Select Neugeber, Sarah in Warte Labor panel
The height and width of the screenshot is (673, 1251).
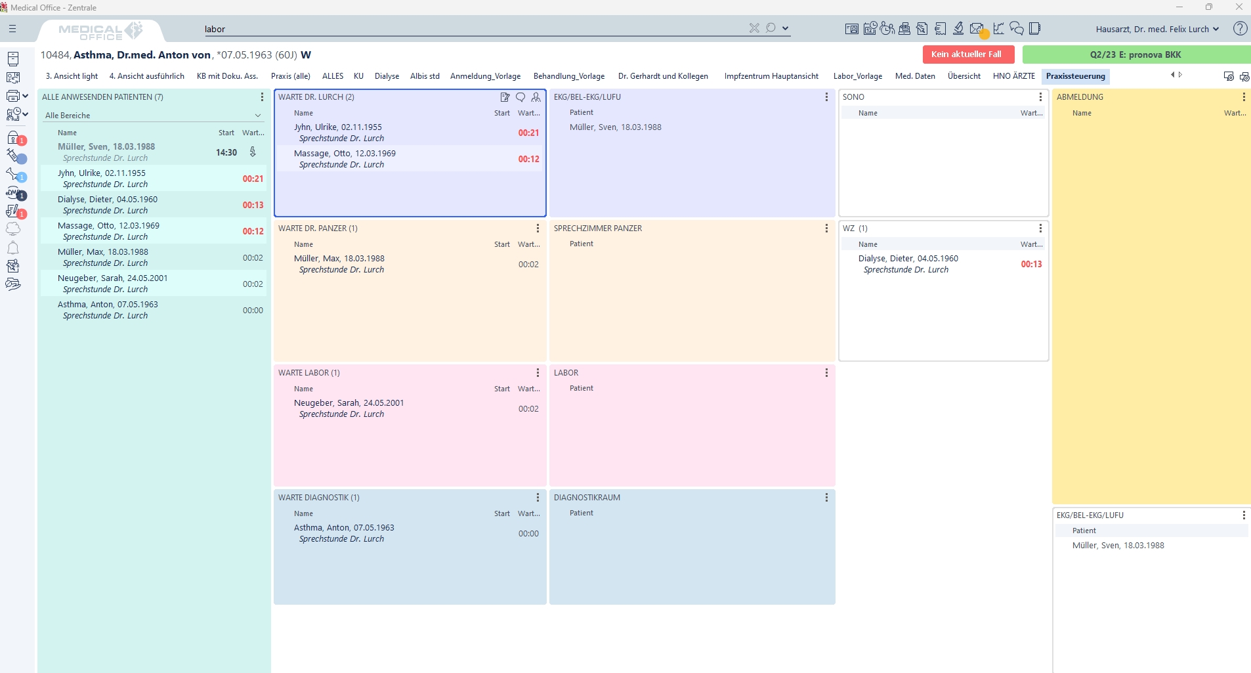click(410, 408)
